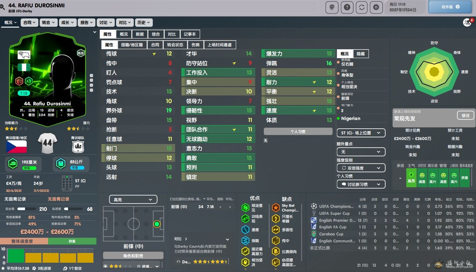This screenshot has height=272, width=476.
Task: Click the Carabao Cup green logo
Action: 314,234
